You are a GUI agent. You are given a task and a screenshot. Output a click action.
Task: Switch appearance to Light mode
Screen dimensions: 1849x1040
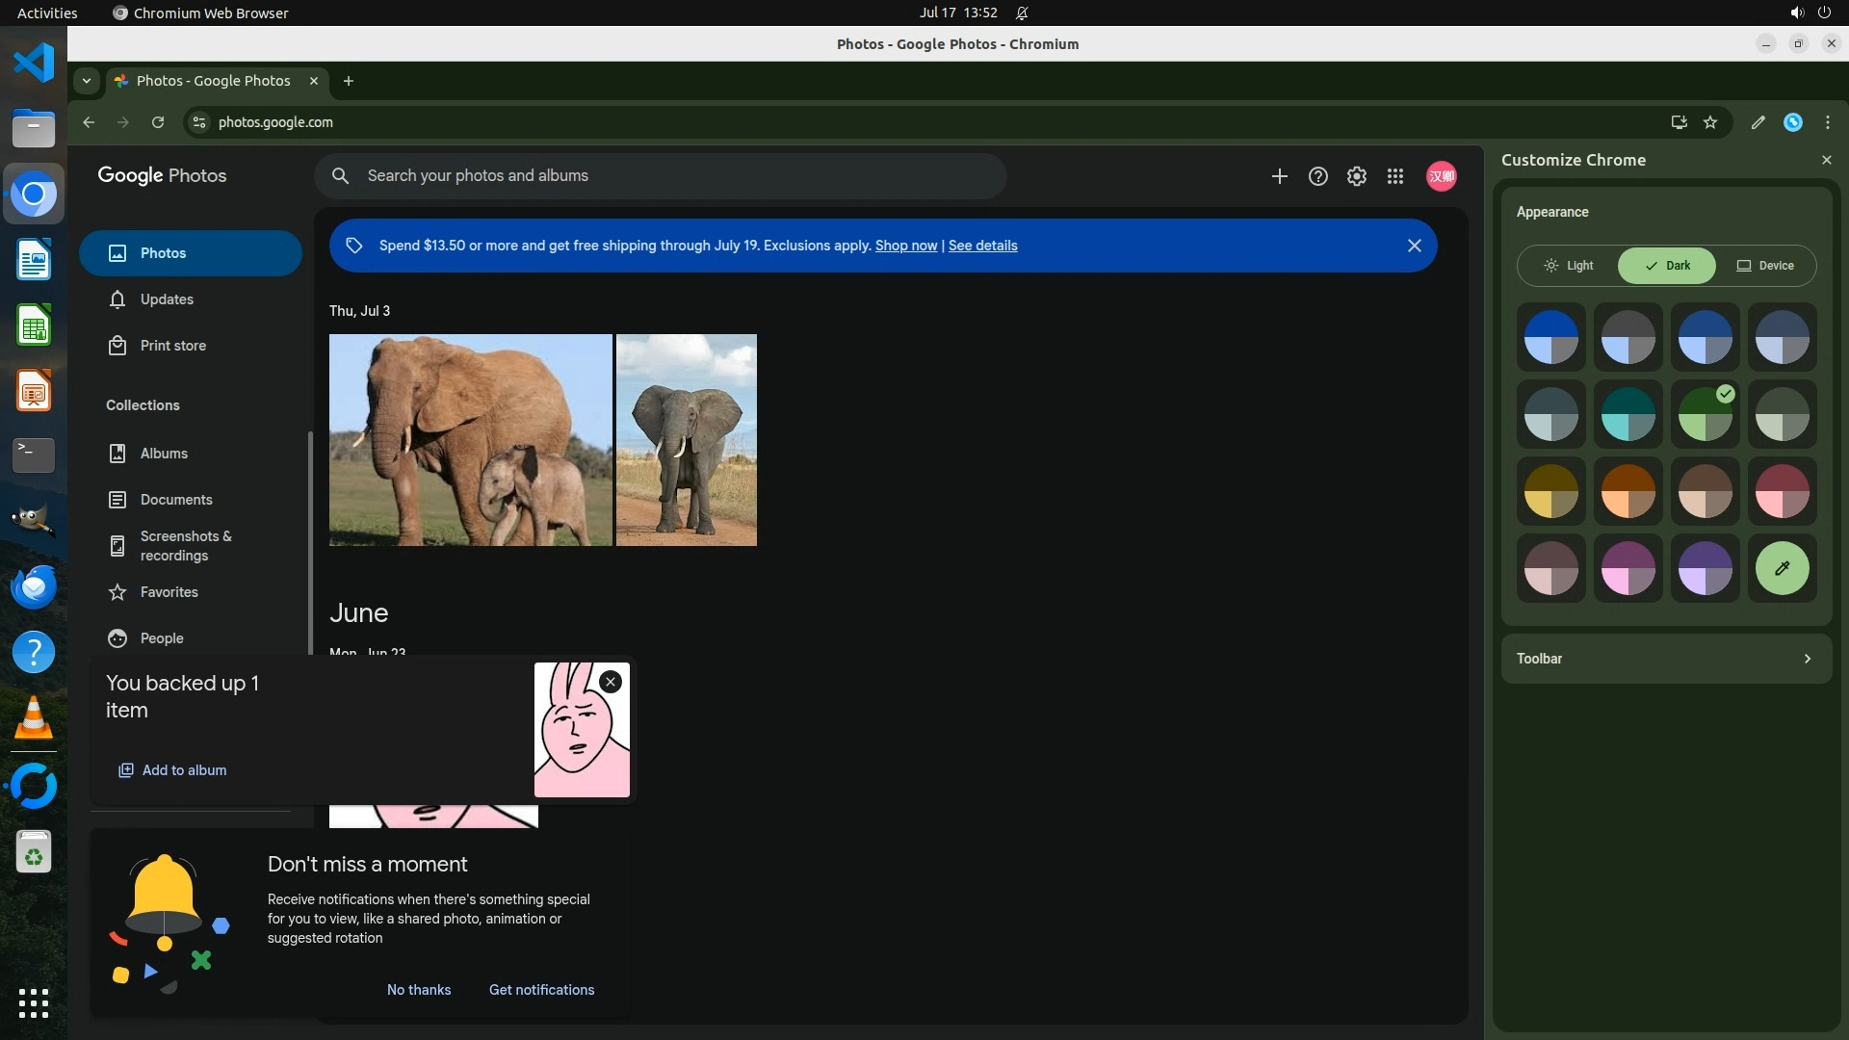1569,266
